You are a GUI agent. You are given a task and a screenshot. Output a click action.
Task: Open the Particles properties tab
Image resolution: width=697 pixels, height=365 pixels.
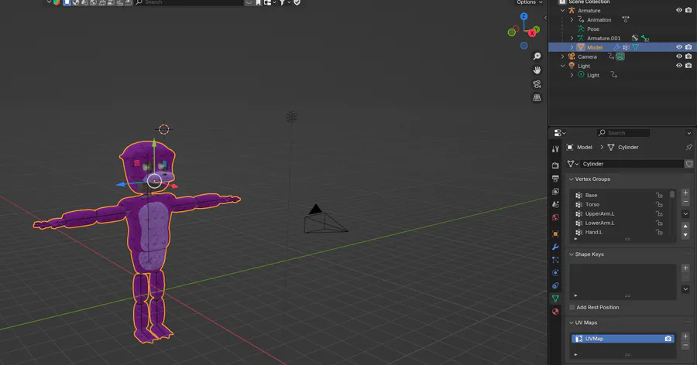pyautogui.click(x=555, y=260)
